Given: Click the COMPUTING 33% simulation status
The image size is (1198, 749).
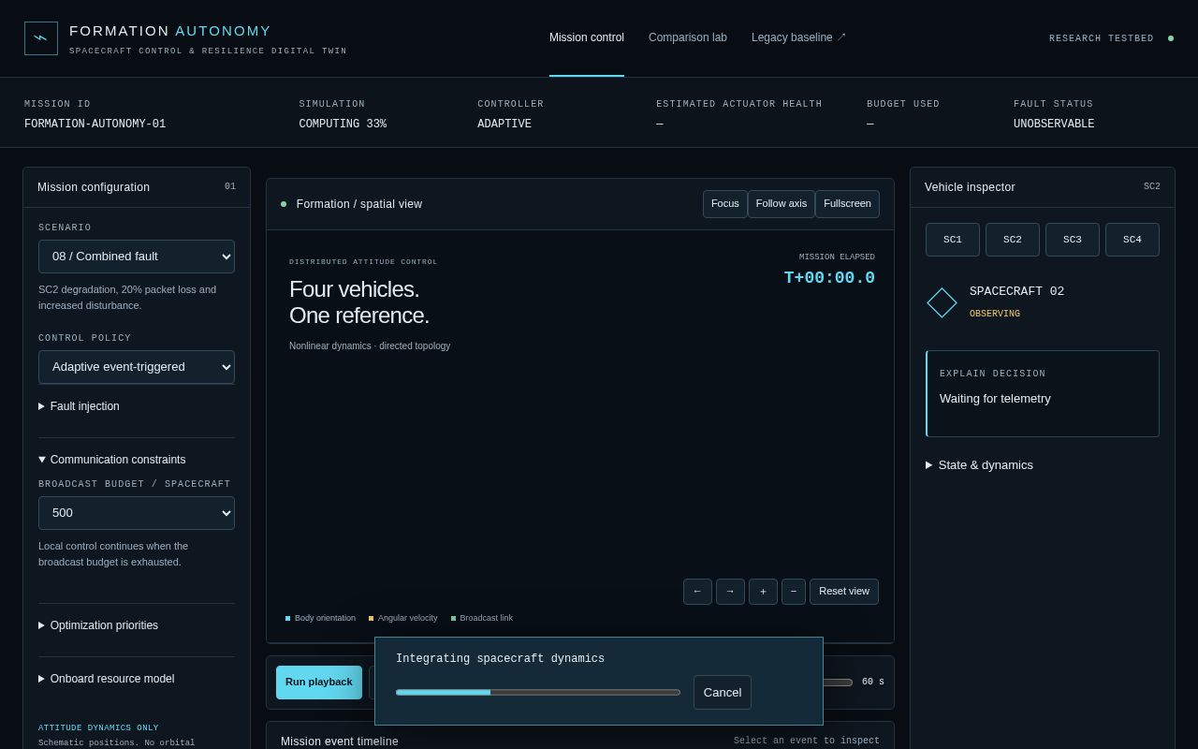Looking at the screenshot, I should pos(343,125).
